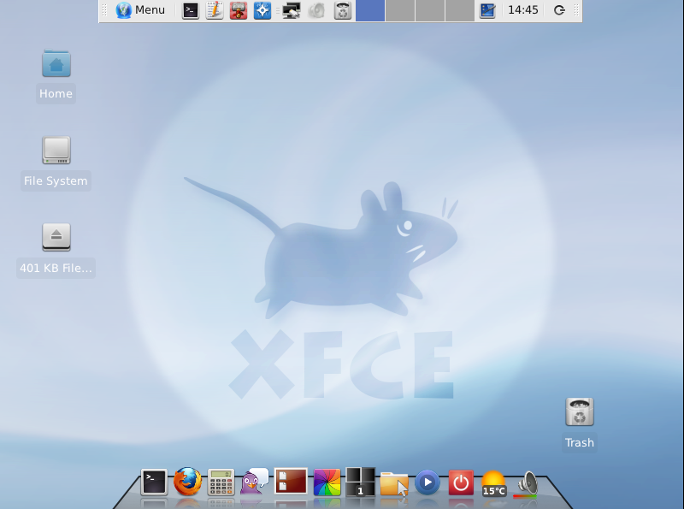Open the trash applet in top panel
The width and height of the screenshot is (684, 509).
pyautogui.click(x=343, y=10)
